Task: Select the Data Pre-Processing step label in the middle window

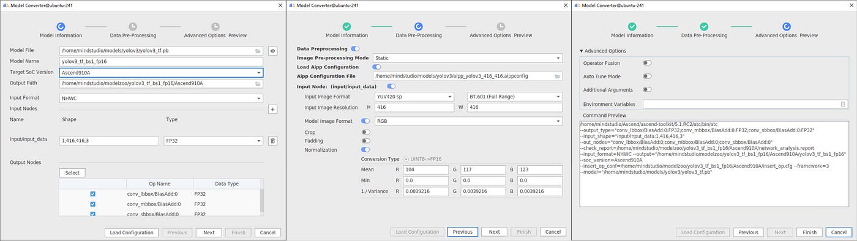Action: 419,35
